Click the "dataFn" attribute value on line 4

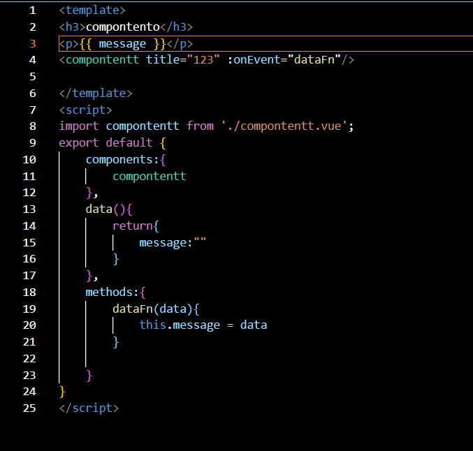click(314, 60)
